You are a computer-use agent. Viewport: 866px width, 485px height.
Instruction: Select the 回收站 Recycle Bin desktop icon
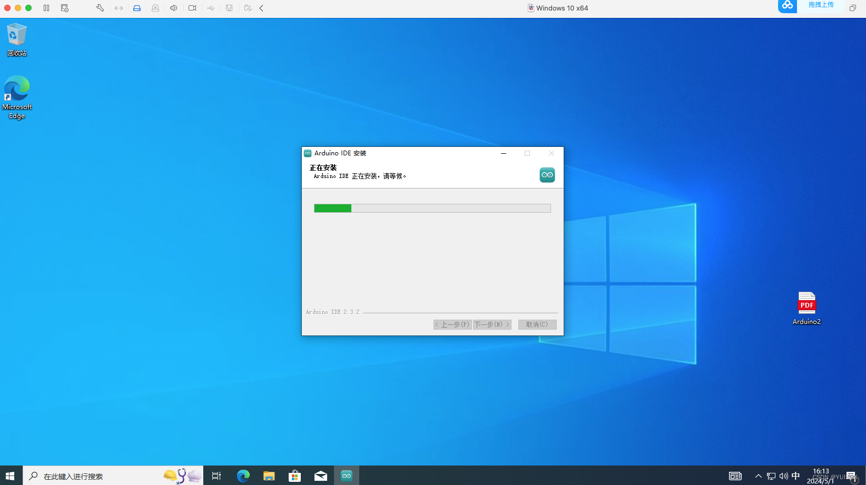pos(17,40)
